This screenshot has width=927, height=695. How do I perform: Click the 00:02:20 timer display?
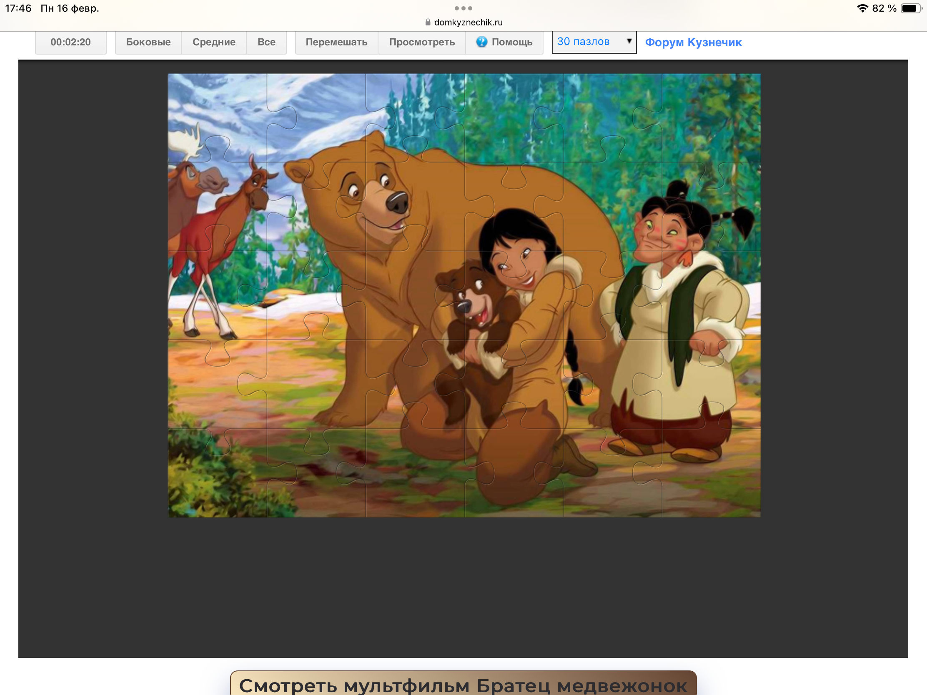[x=70, y=42]
